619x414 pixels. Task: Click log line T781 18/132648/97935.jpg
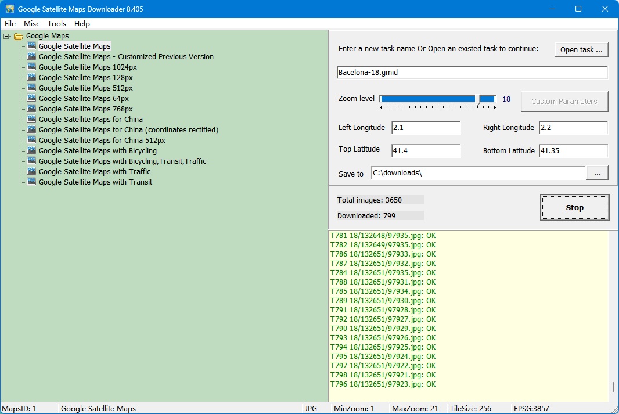383,236
